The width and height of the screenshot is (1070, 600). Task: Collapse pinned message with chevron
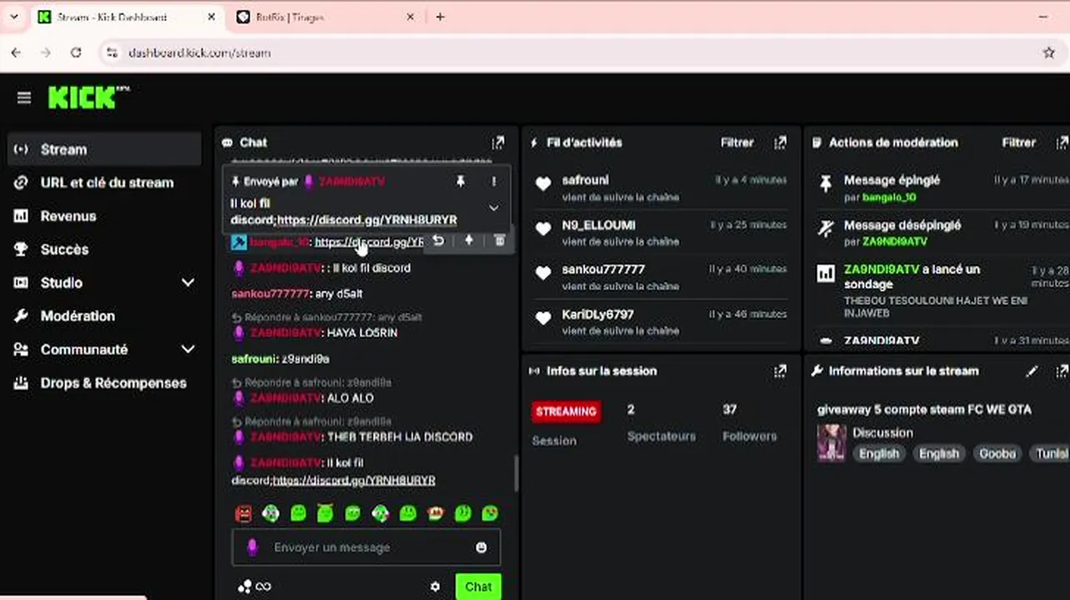(493, 207)
